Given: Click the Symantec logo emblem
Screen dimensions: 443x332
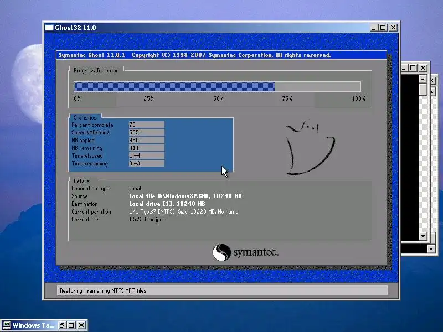Looking at the screenshot, I should (x=221, y=252).
